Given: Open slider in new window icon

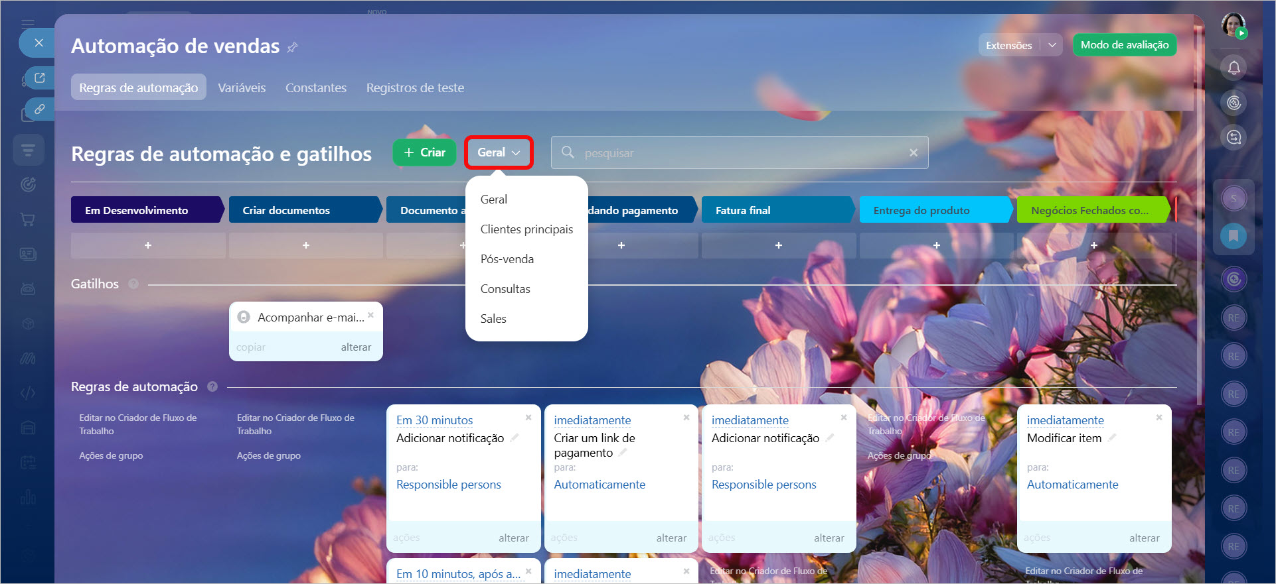Looking at the screenshot, I should 40,78.
